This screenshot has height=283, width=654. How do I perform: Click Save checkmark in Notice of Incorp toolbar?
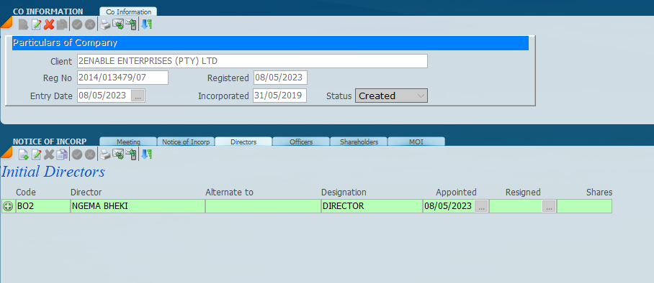[x=77, y=155]
